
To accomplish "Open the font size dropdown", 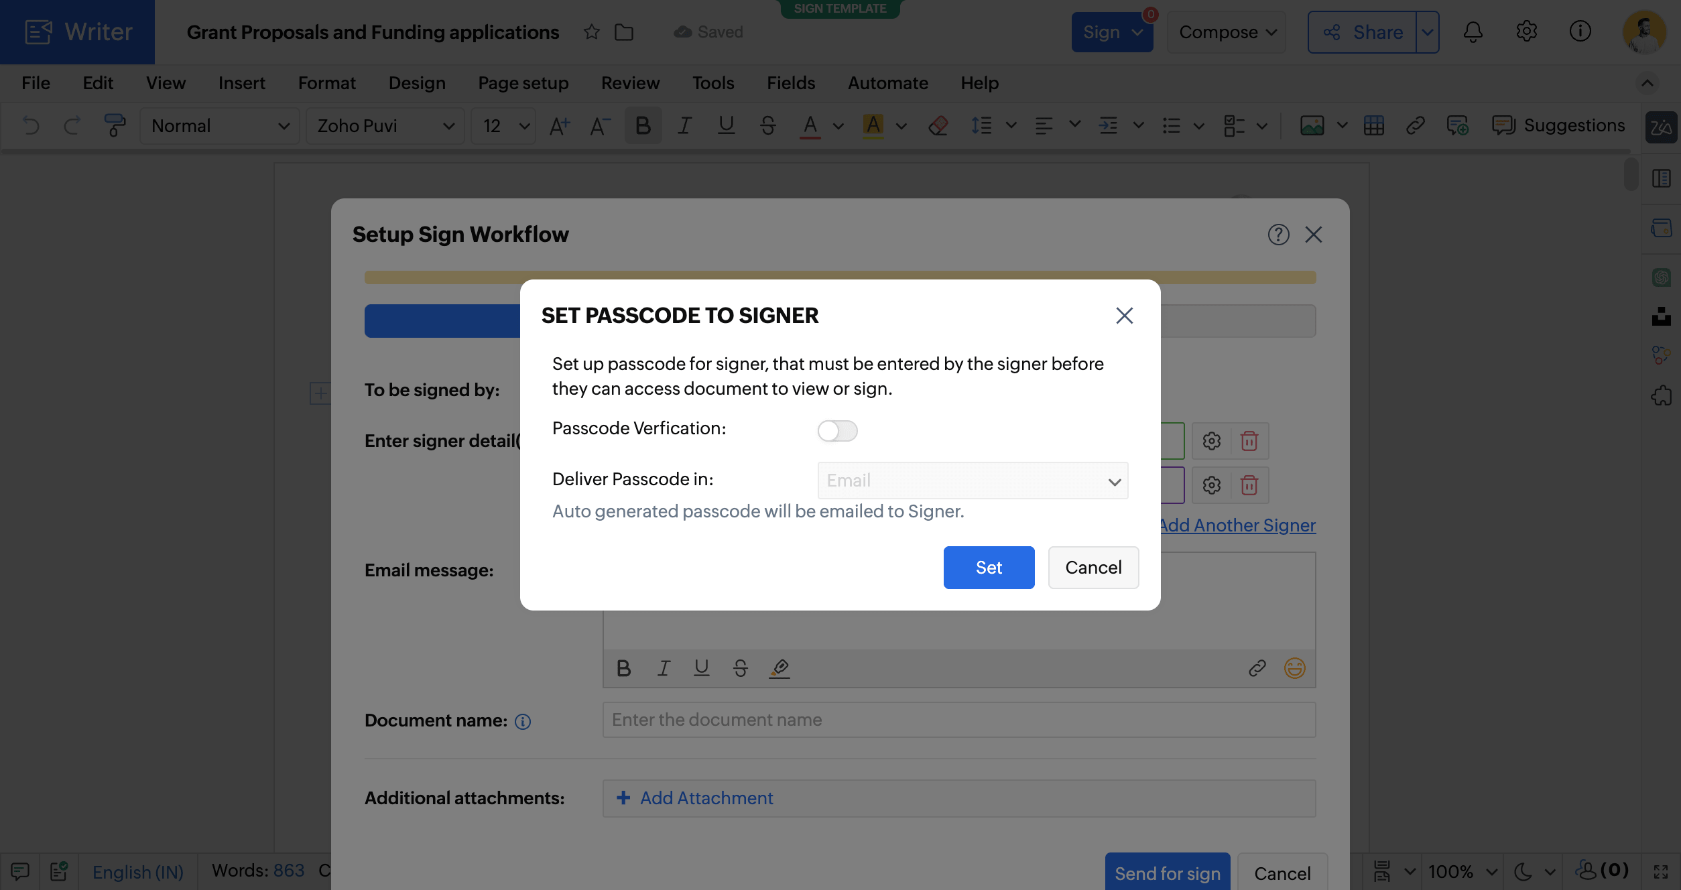I will 503,125.
